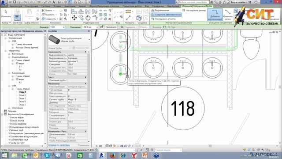Select the Mirror draw axis icon
The image size is (282, 159).
(x=95, y=11)
